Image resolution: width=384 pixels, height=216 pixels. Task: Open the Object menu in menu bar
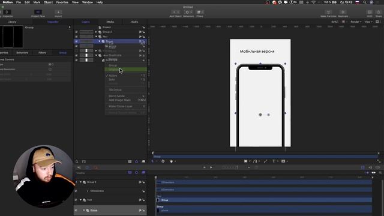[x=48, y=2]
